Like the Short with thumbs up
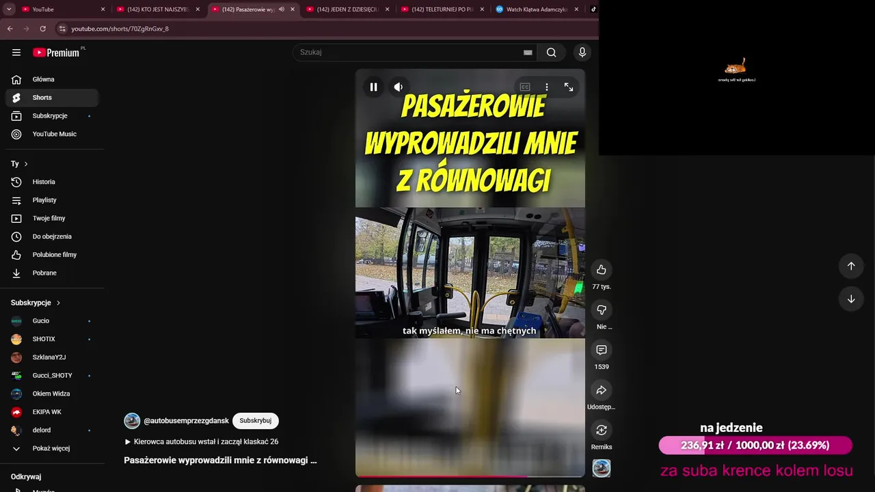 point(602,270)
